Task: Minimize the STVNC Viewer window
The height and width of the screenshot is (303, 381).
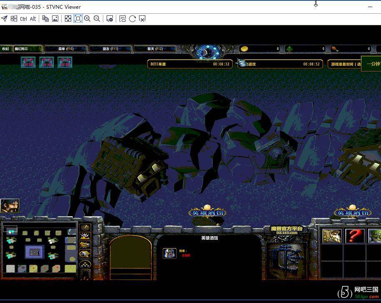Action: click(x=370, y=7)
